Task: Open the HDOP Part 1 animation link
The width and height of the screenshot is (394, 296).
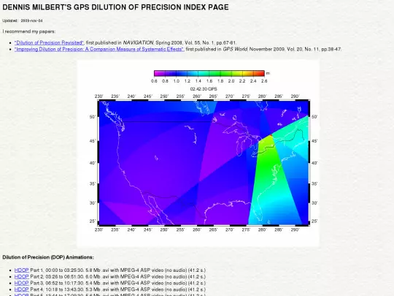Action: (x=22, y=270)
